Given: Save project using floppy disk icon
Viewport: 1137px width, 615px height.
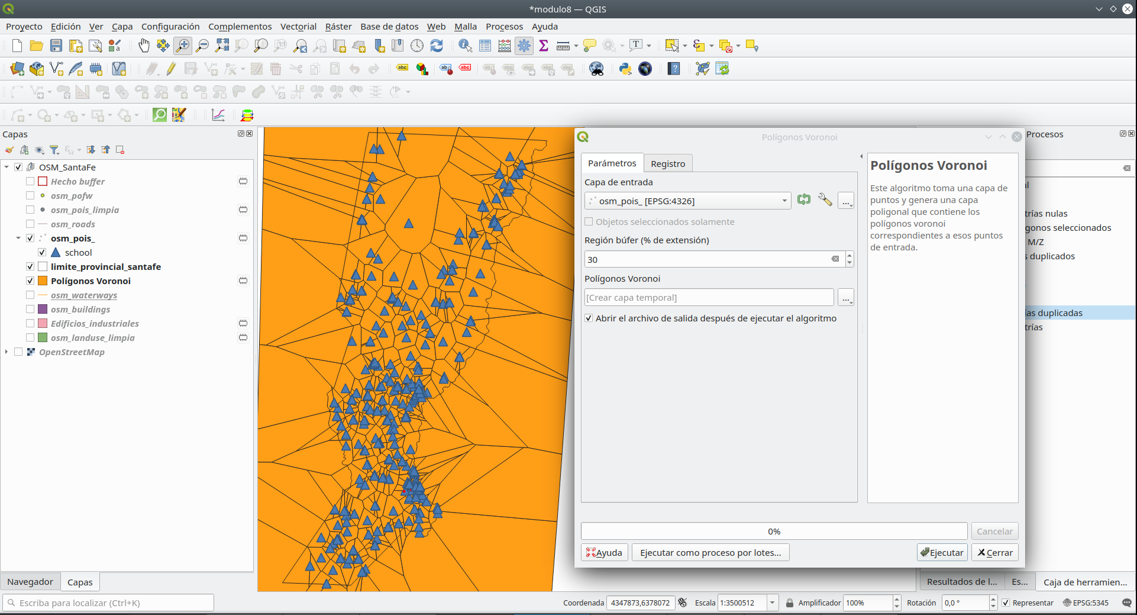Looking at the screenshot, I should (56, 46).
